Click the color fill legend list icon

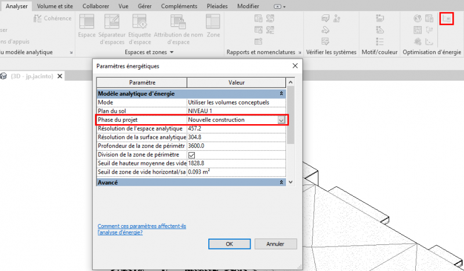click(x=380, y=41)
